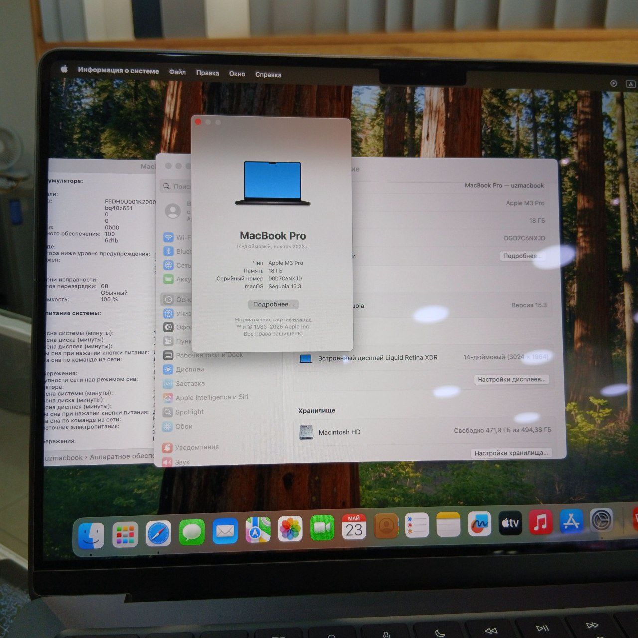
Task: Click Версия 15.3 in Settings pane
Action: coord(529,305)
